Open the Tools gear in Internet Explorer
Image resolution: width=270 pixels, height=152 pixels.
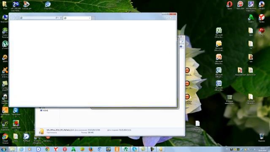[174, 18]
